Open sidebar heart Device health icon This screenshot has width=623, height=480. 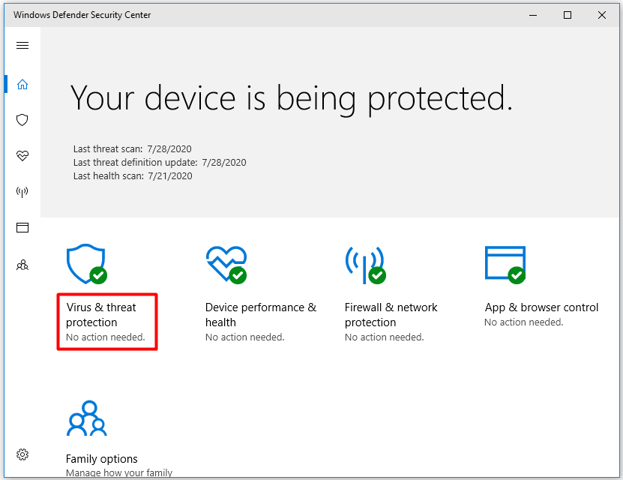click(22, 156)
